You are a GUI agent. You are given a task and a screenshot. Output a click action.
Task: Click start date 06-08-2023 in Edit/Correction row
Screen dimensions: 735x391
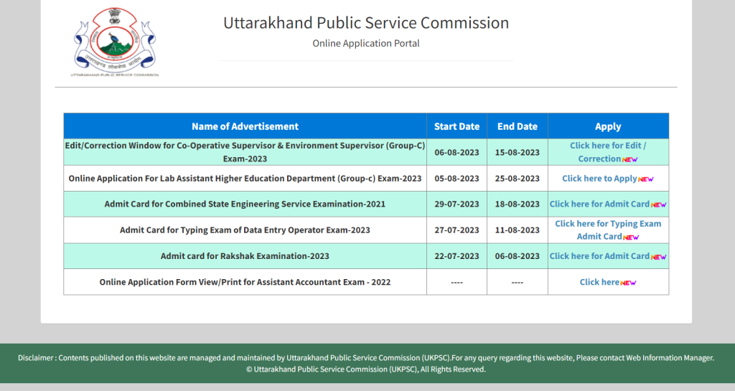pos(457,152)
